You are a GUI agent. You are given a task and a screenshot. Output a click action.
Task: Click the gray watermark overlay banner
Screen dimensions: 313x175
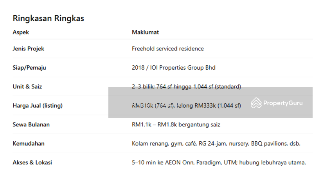click(x=210, y=103)
